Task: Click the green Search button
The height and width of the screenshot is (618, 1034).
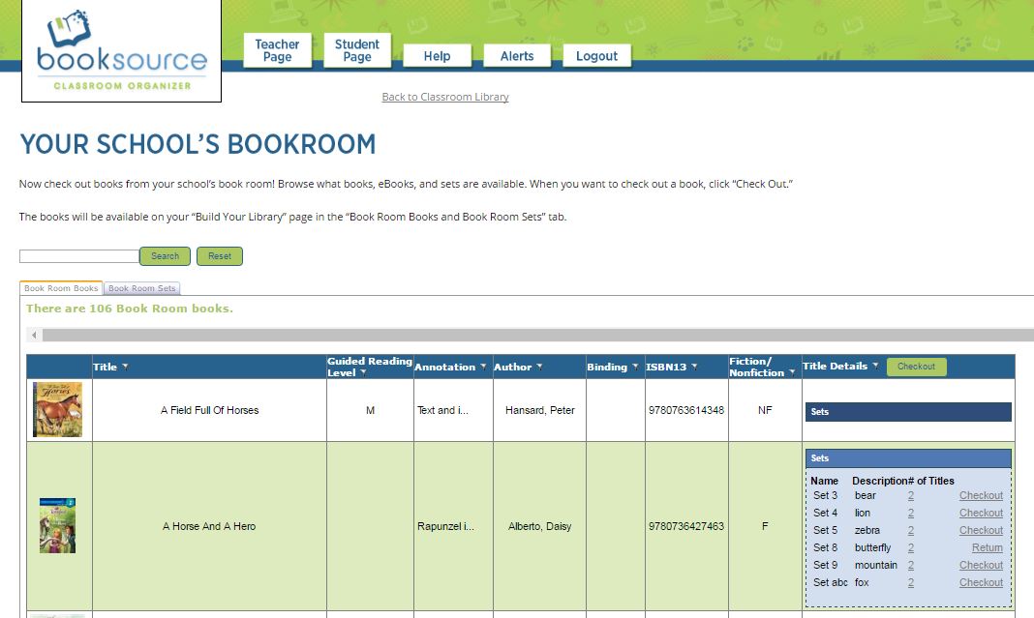Action: point(165,256)
